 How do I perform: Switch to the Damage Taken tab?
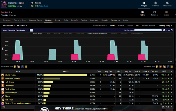tap(35, 20)
